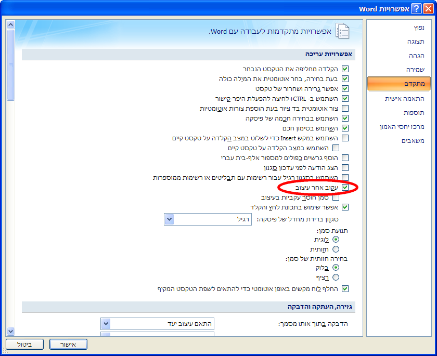Select the 'מתקדם' category
The width and height of the screenshot is (437, 356).
(x=399, y=84)
